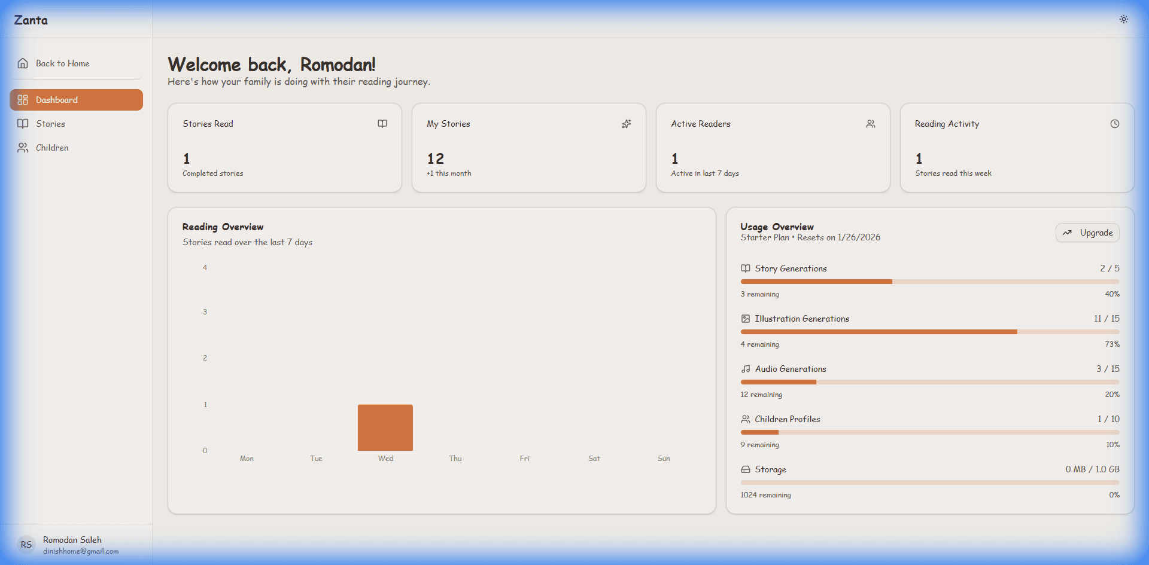Switch to the Children page
This screenshot has height=565, width=1149.
(52, 147)
